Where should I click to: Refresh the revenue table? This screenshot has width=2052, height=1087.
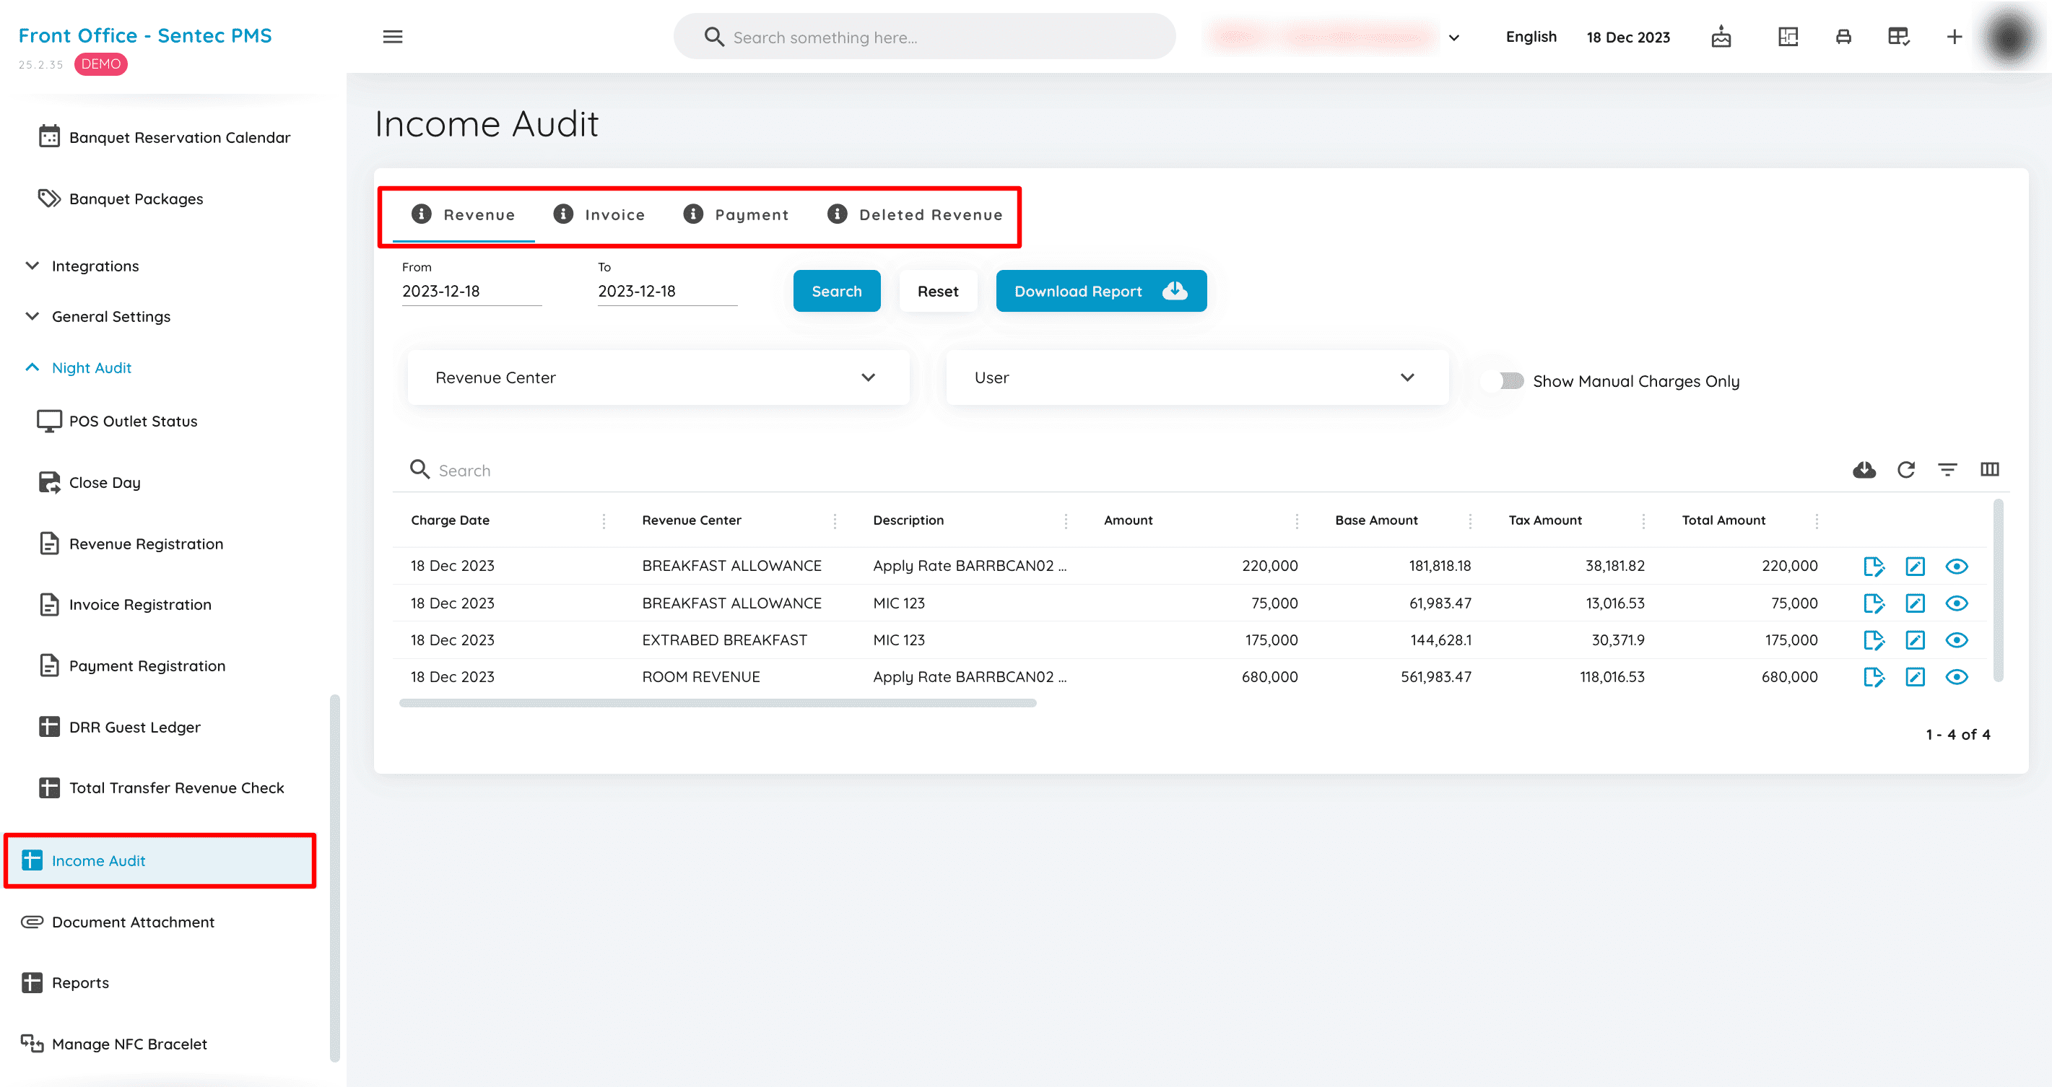(1905, 470)
